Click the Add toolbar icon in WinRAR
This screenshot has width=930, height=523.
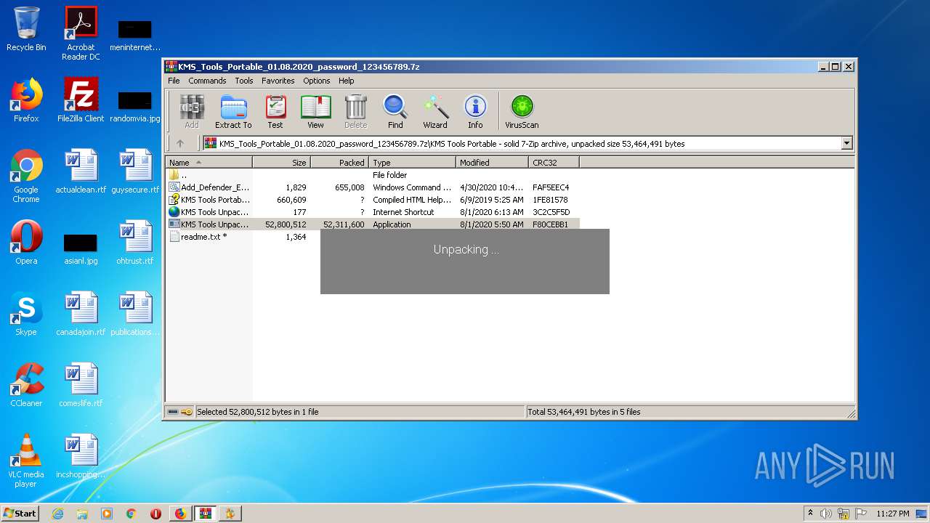pos(192,111)
